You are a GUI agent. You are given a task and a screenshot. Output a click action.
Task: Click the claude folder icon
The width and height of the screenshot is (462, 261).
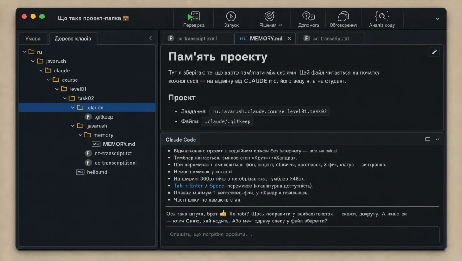[48, 70]
